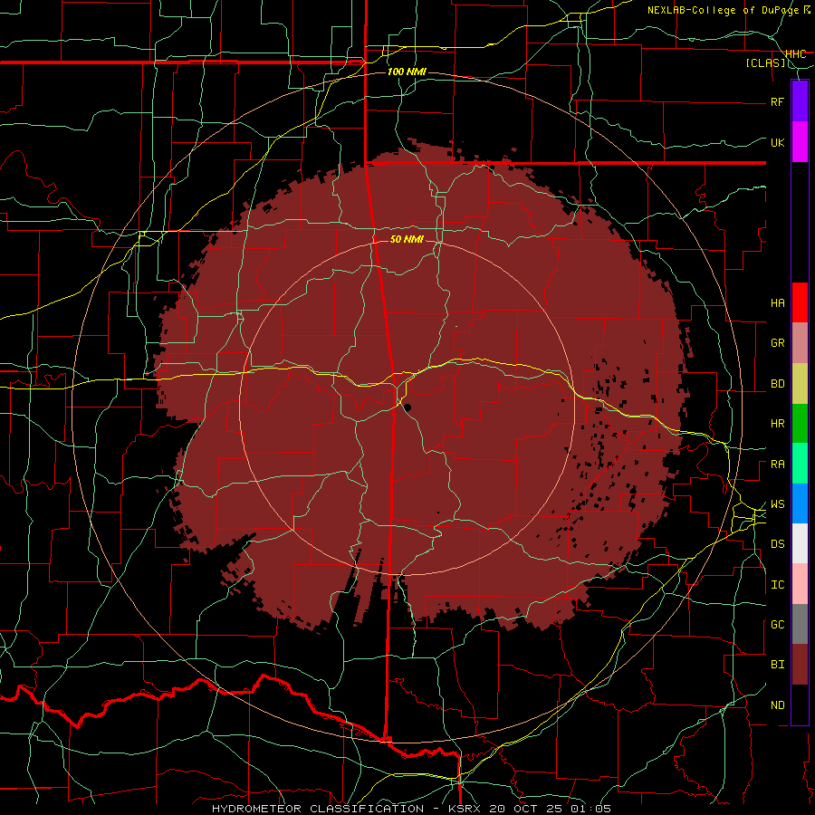Click the 20 OCT 25 date stamp
Screen dimensions: 815x815
(x=525, y=809)
